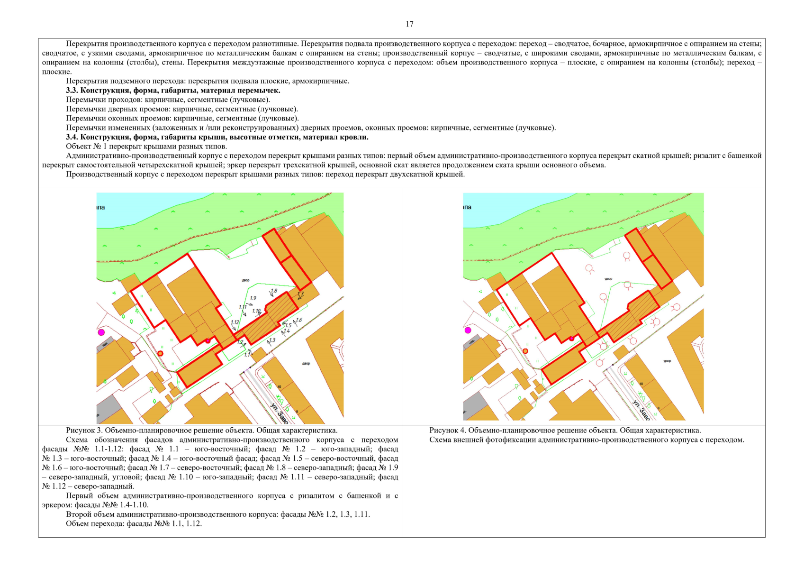Click house number 10 on the right map

pyautogui.click(x=641, y=384)
